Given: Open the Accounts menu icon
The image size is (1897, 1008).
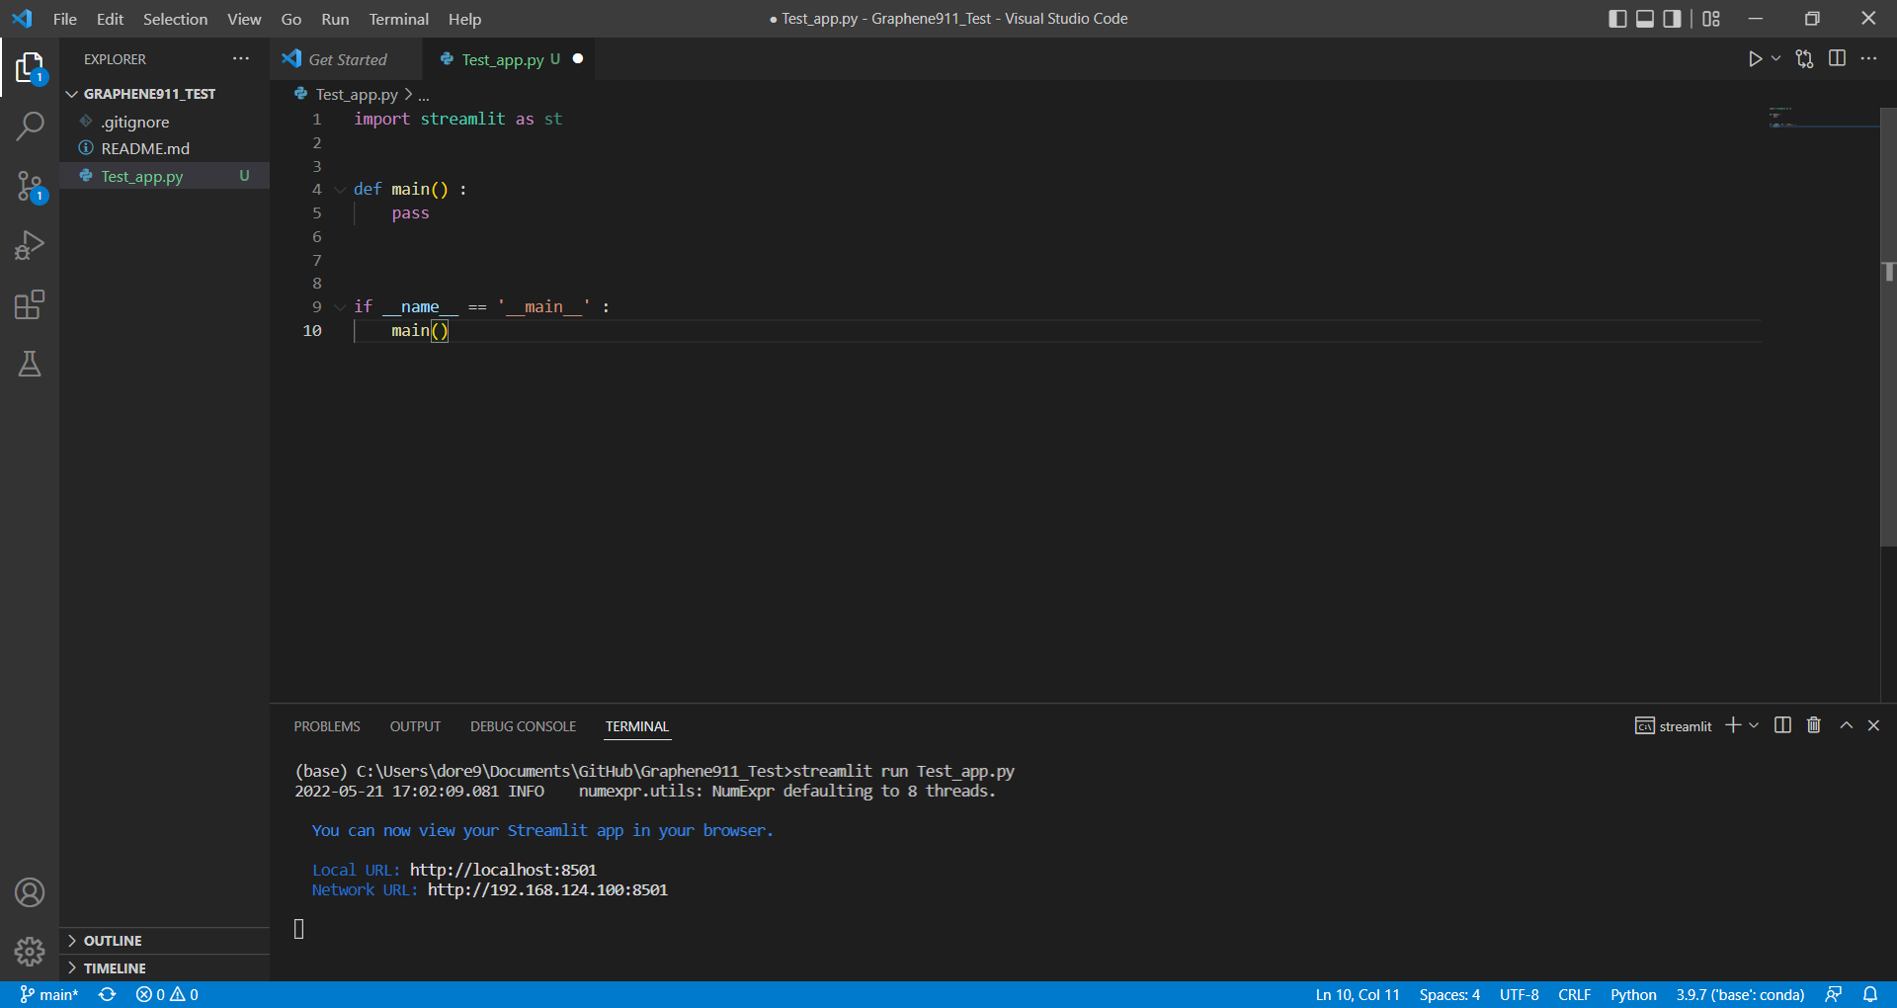Looking at the screenshot, I should [x=30, y=892].
